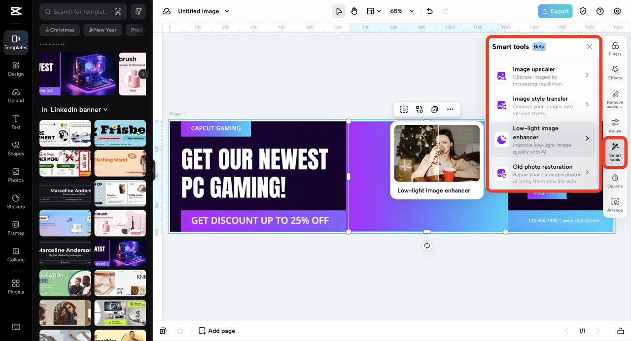Click the Export button

click(555, 11)
